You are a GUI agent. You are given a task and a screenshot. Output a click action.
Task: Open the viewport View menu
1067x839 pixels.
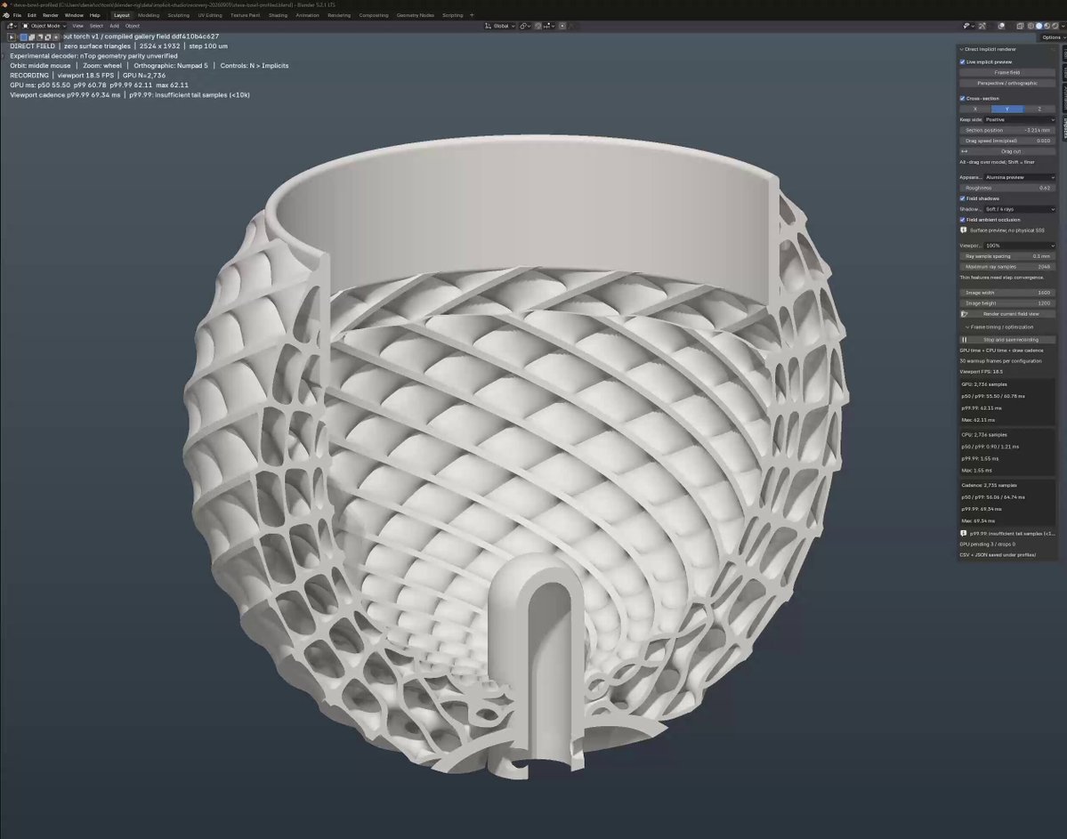click(77, 26)
